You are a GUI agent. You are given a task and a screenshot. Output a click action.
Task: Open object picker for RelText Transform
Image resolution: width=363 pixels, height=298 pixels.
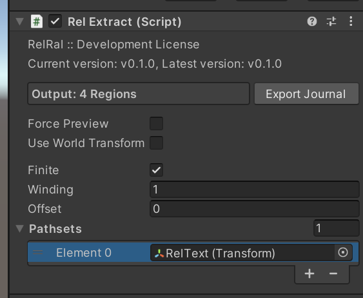click(343, 252)
